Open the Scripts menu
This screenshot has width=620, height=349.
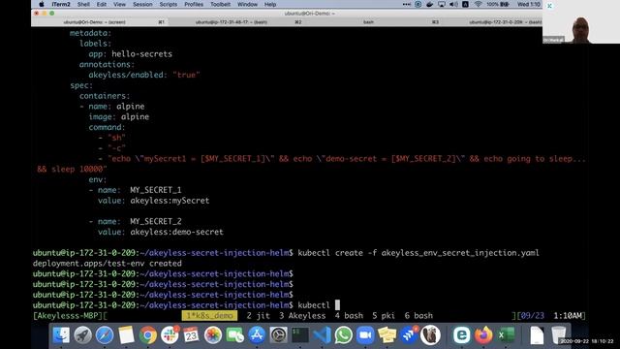pos(168,4)
